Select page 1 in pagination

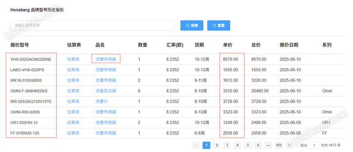coord(206,145)
